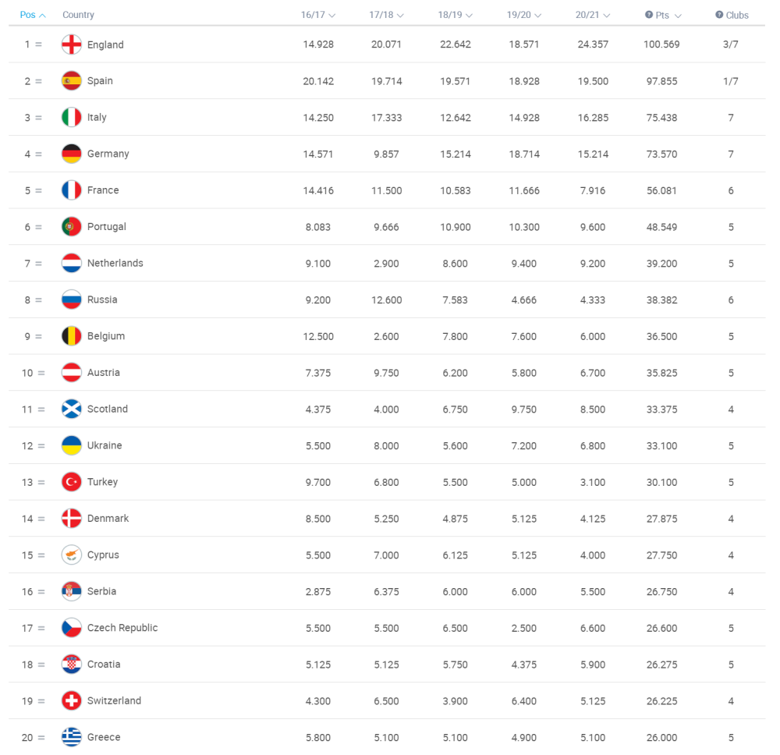Open the Germany country link
The height and width of the screenshot is (755, 780).
[x=108, y=154]
